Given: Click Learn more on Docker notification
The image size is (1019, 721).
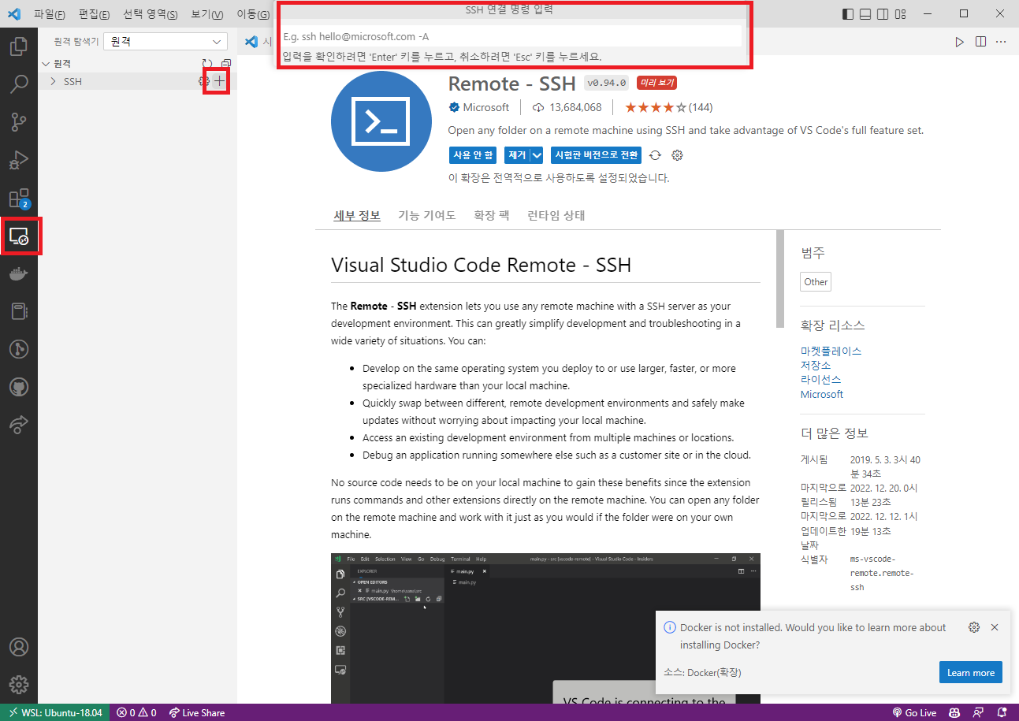Looking at the screenshot, I should pyautogui.click(x=970, y=672).
